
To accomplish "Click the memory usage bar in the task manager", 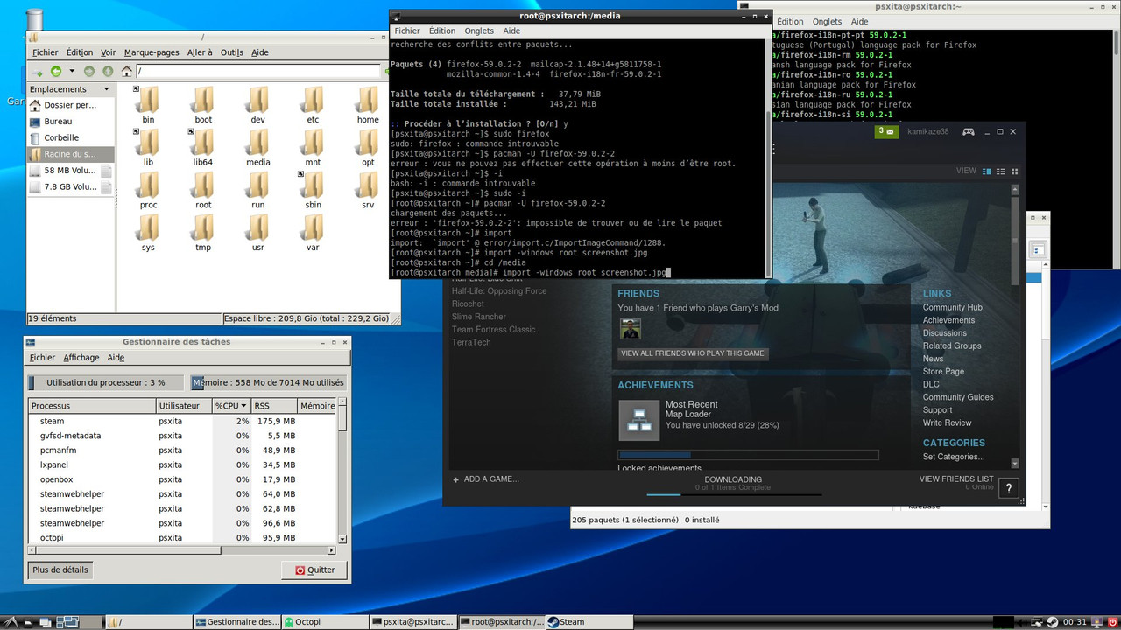I will tap(269, 382).
